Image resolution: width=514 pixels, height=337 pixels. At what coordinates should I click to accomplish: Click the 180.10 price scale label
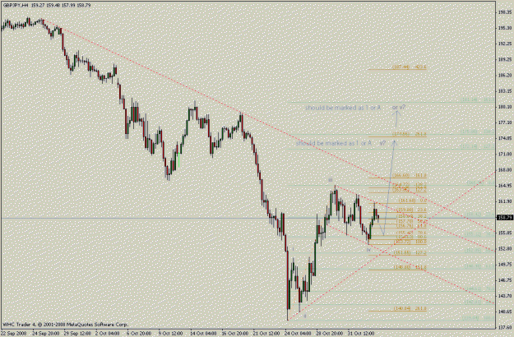(x=505, y=107)
